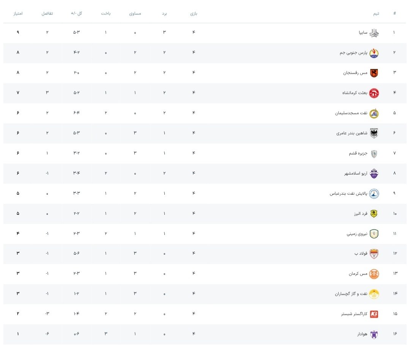The height and width of the screenshot is (345, 410).
Task: Click the Ario Eslamshahr purple logo
Action: (374, 173)
